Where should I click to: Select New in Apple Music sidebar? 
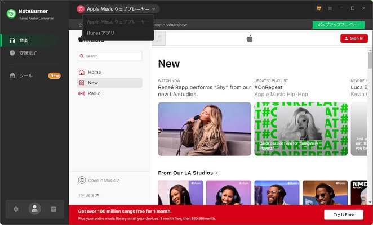(109, 83)
